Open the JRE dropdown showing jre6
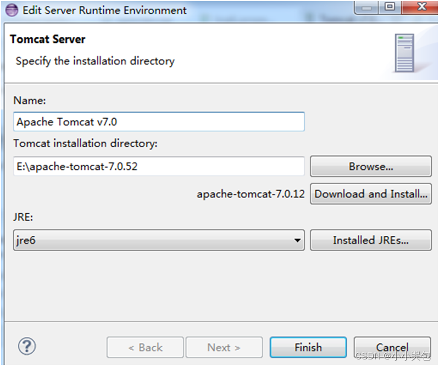 159,240
